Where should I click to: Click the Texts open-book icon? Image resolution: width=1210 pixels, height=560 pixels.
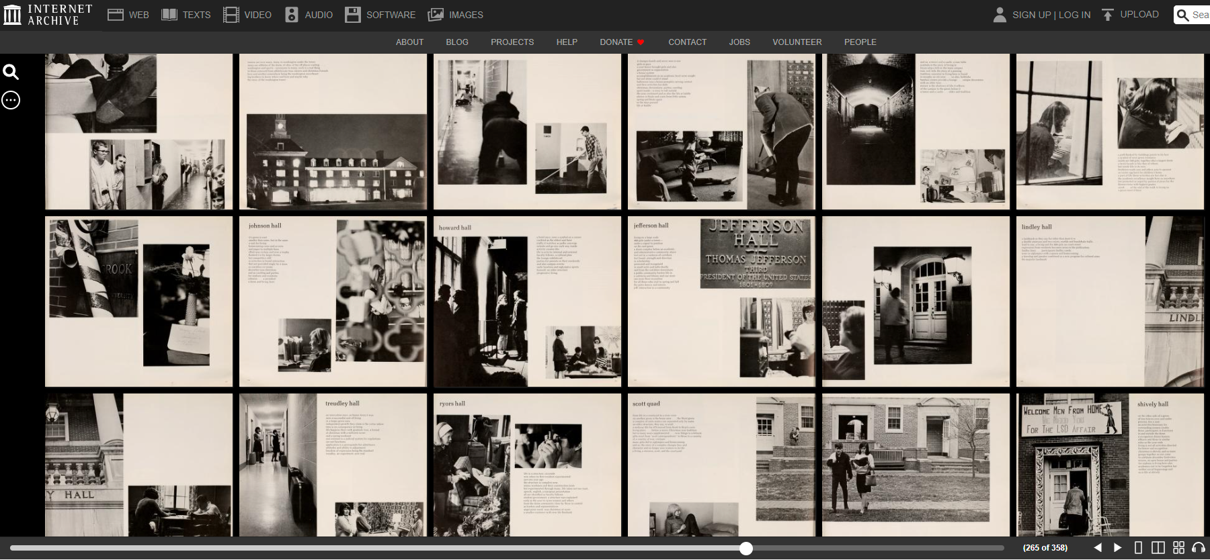coord(169,15)
